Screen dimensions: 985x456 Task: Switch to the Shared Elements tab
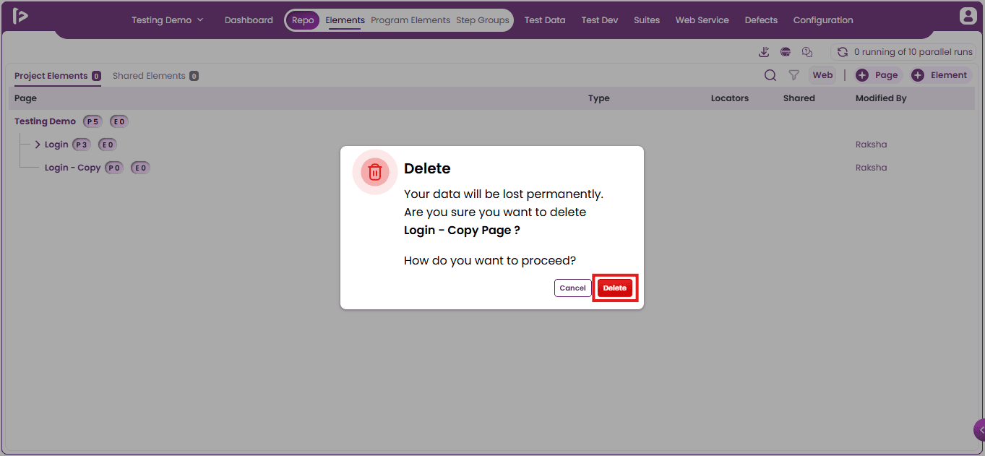tap(155, 76)
